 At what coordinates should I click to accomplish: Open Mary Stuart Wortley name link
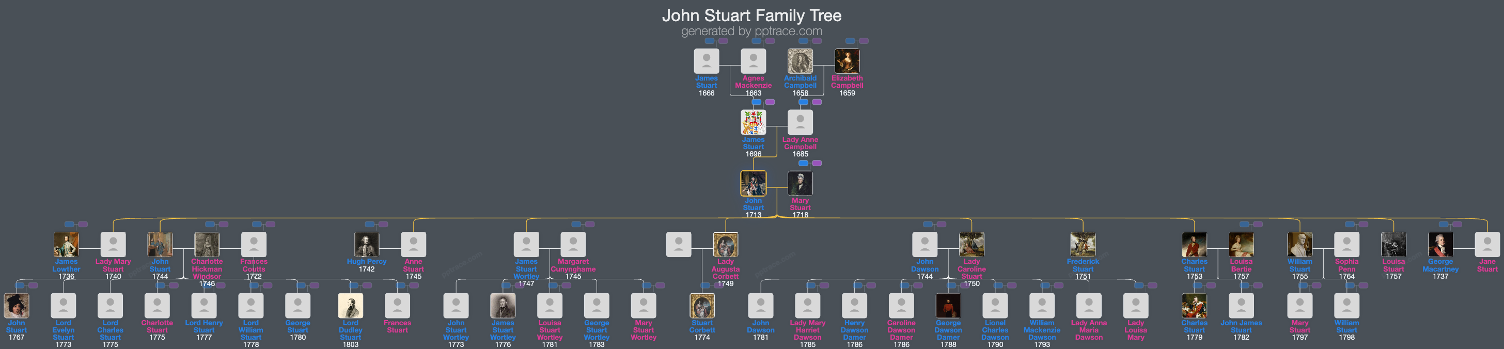coord(644,330)
